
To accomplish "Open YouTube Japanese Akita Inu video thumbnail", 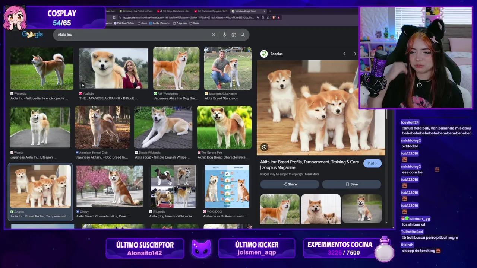I will pyautogui.click(x=113, y=69).
